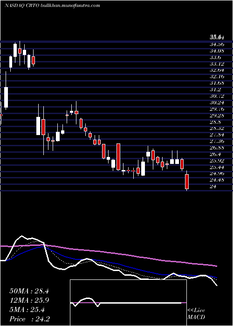233x326 pixels.
Task: Click the last red candlestick near 24
Action: 187,182
